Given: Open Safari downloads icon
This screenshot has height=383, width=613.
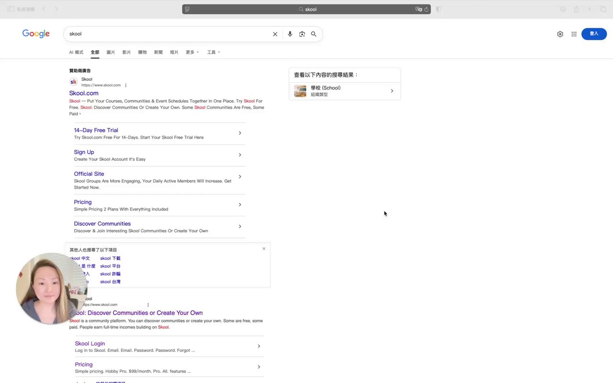Looking at the screenshot, I should 563,9.
